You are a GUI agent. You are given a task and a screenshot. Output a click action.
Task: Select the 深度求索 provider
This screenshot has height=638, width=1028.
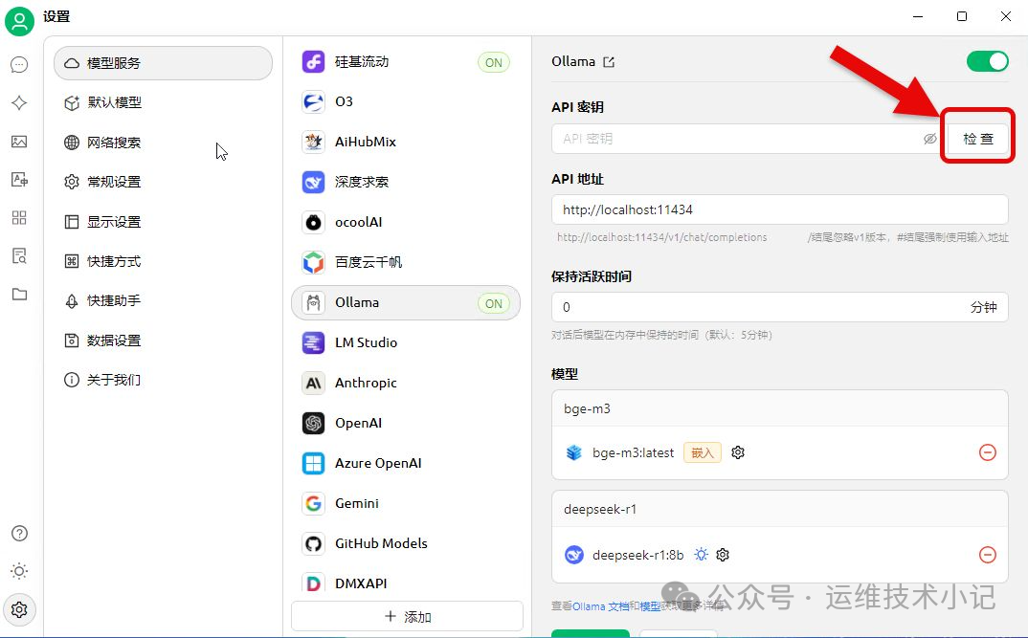tap(406, 182)
